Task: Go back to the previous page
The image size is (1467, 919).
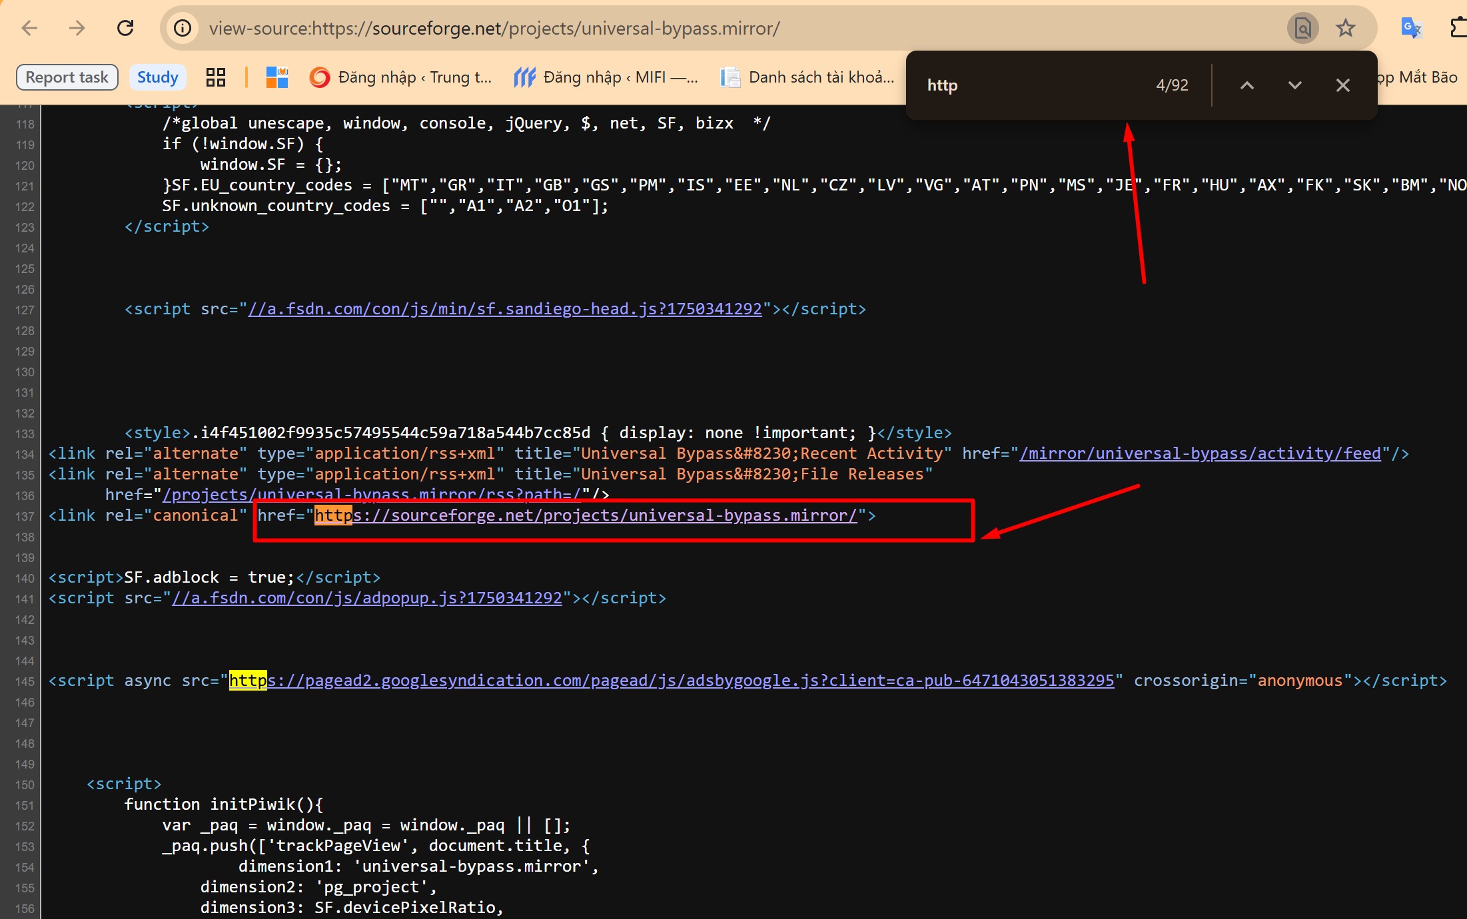Action: click(29, 28)
